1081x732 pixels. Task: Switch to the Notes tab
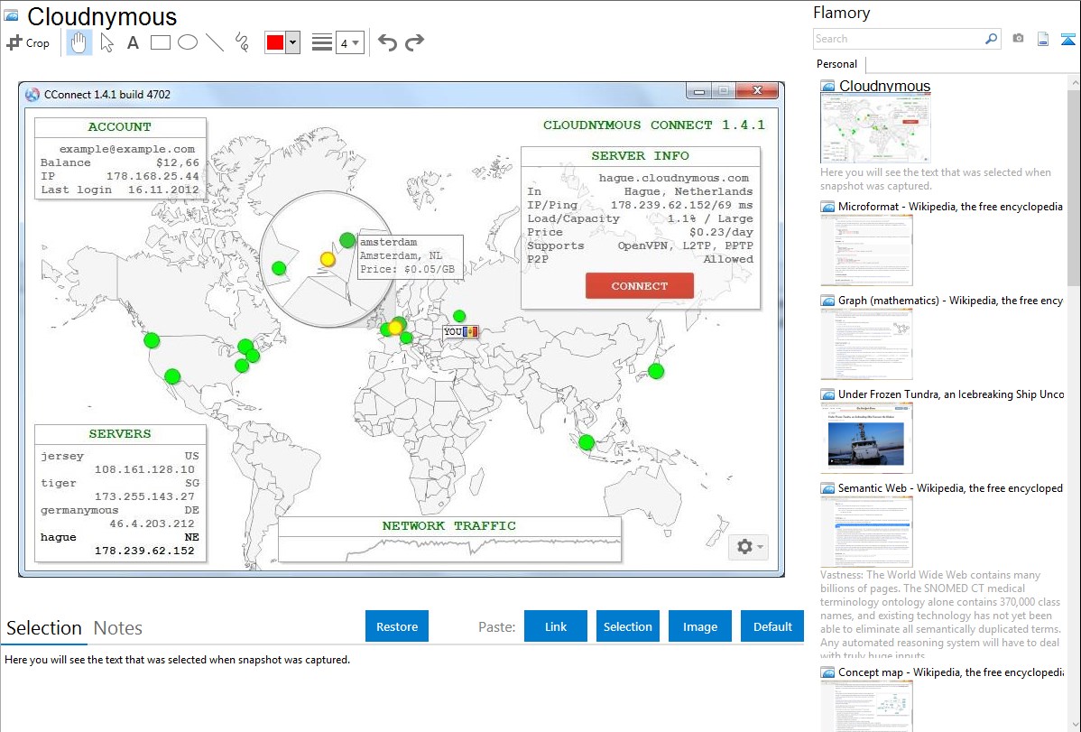[x=118, y=628]
